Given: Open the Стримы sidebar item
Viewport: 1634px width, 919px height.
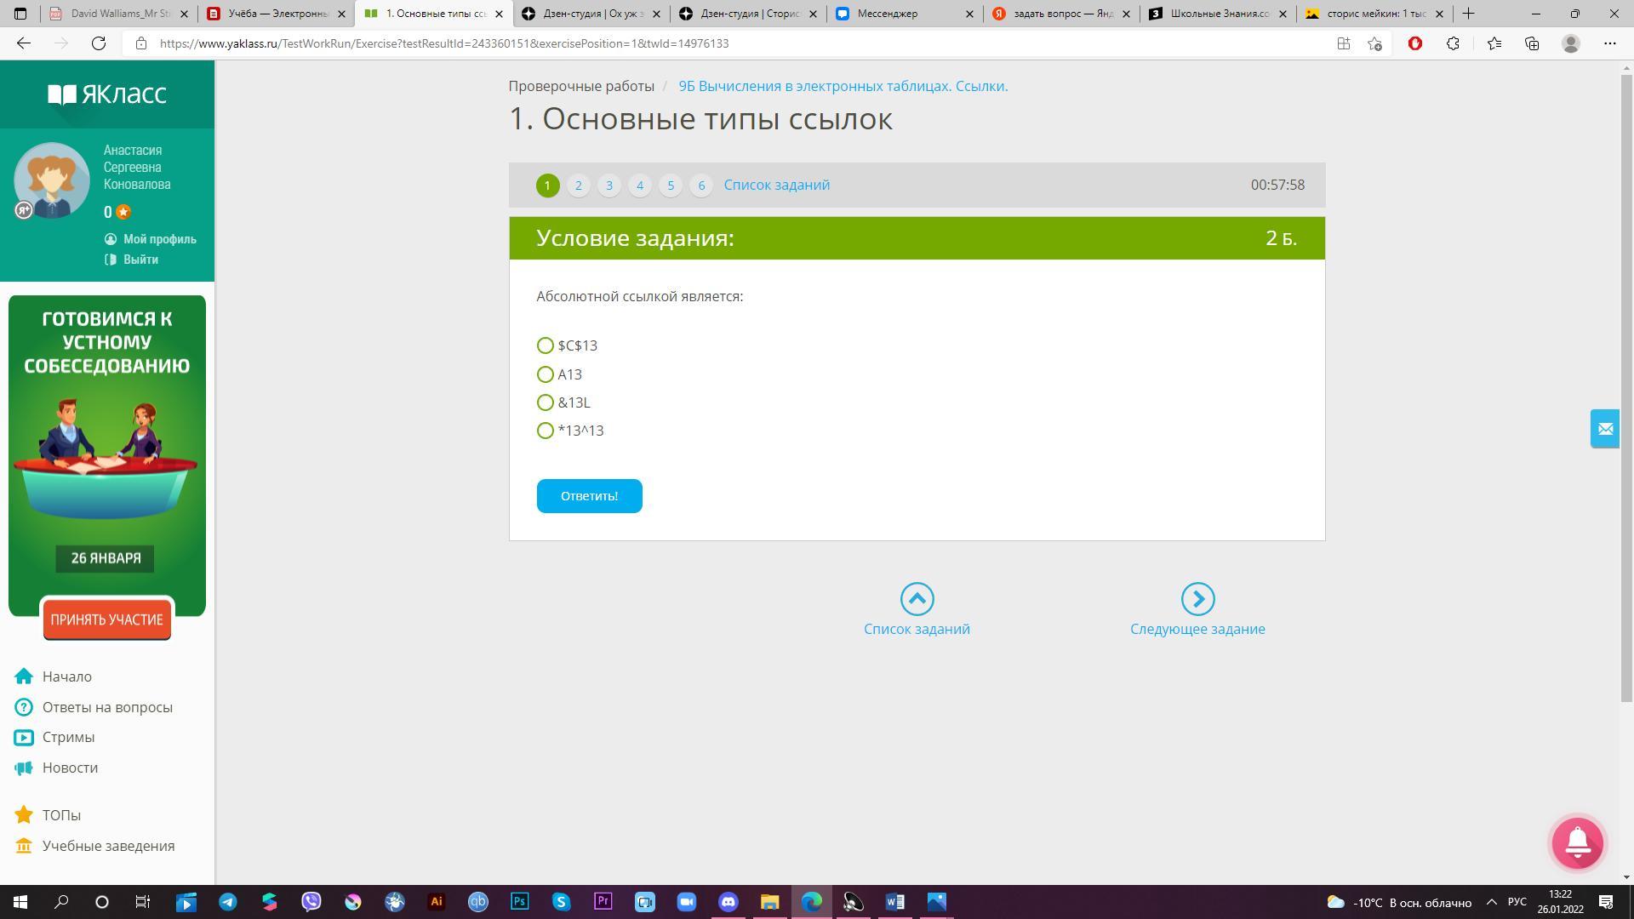Looking at the screenshot, I should click(68, 737).
